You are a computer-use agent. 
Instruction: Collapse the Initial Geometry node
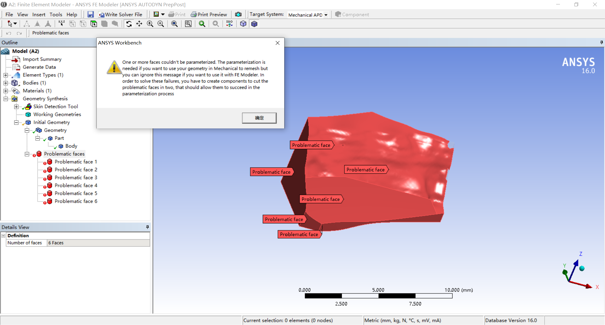[16, 122]
